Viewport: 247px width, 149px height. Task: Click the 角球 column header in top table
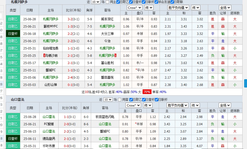click(90, 10)
